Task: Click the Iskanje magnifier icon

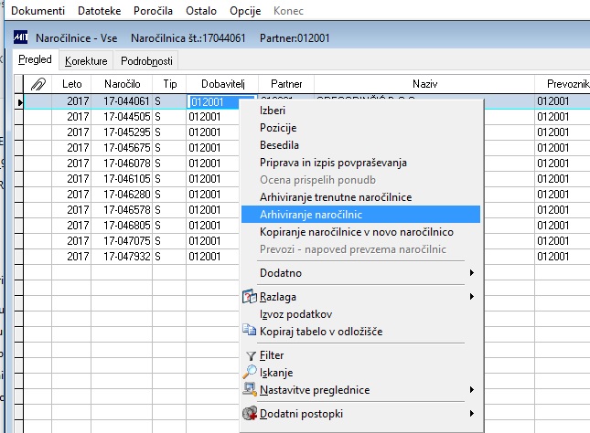Action: [x=250, y=372]
